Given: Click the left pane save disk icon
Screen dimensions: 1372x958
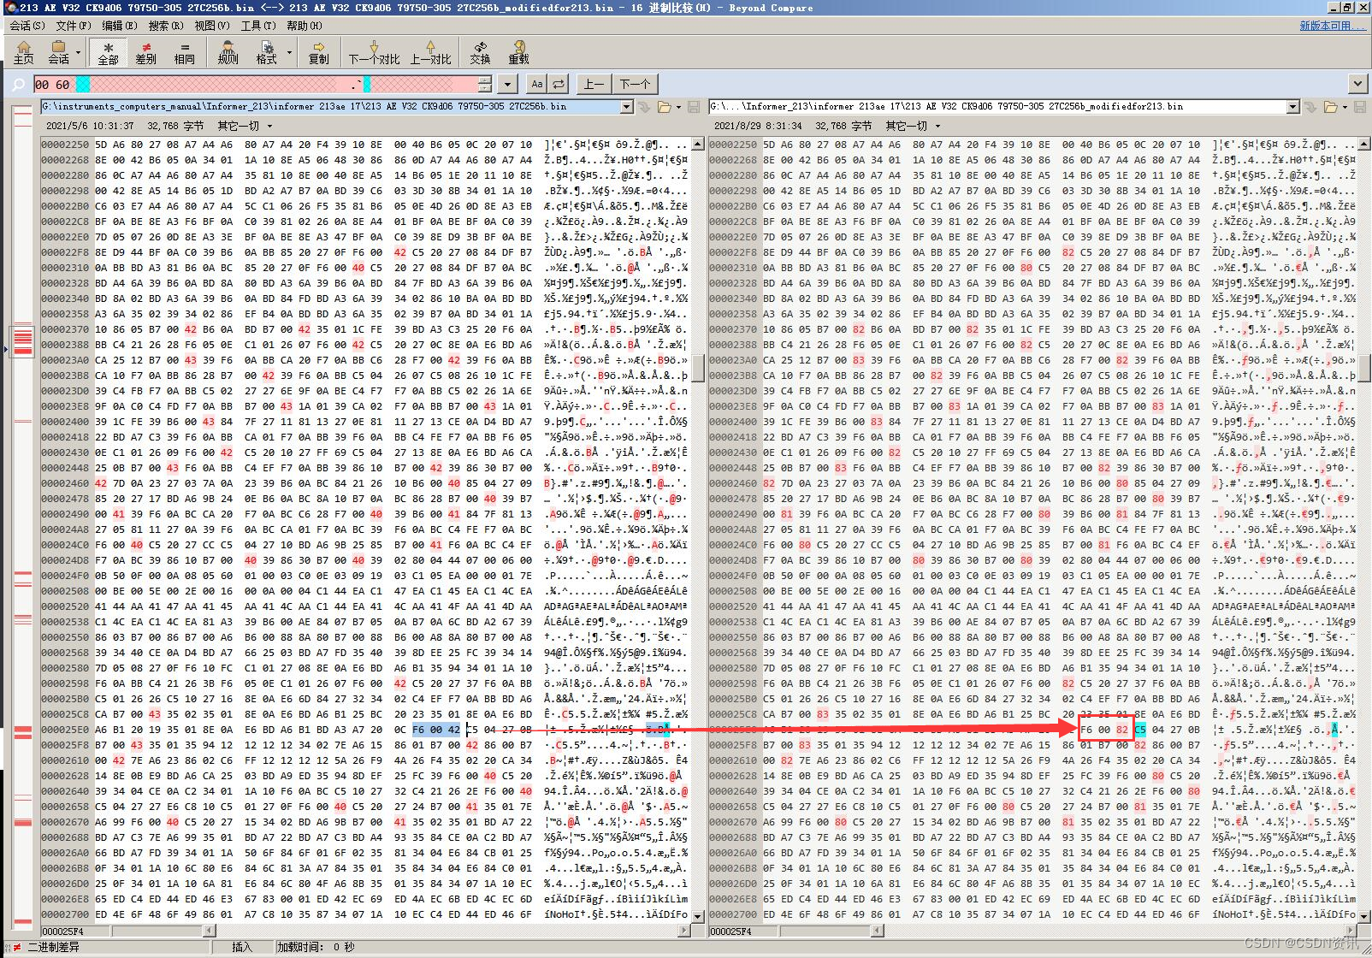Looking at the screenshot, I should coord(694,107).
